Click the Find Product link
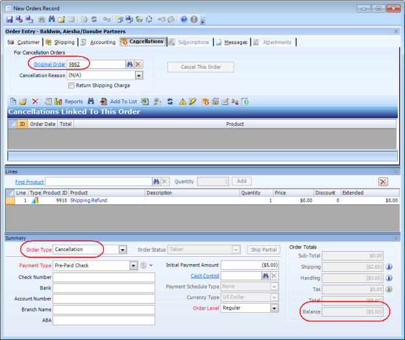 click(29, 182)
